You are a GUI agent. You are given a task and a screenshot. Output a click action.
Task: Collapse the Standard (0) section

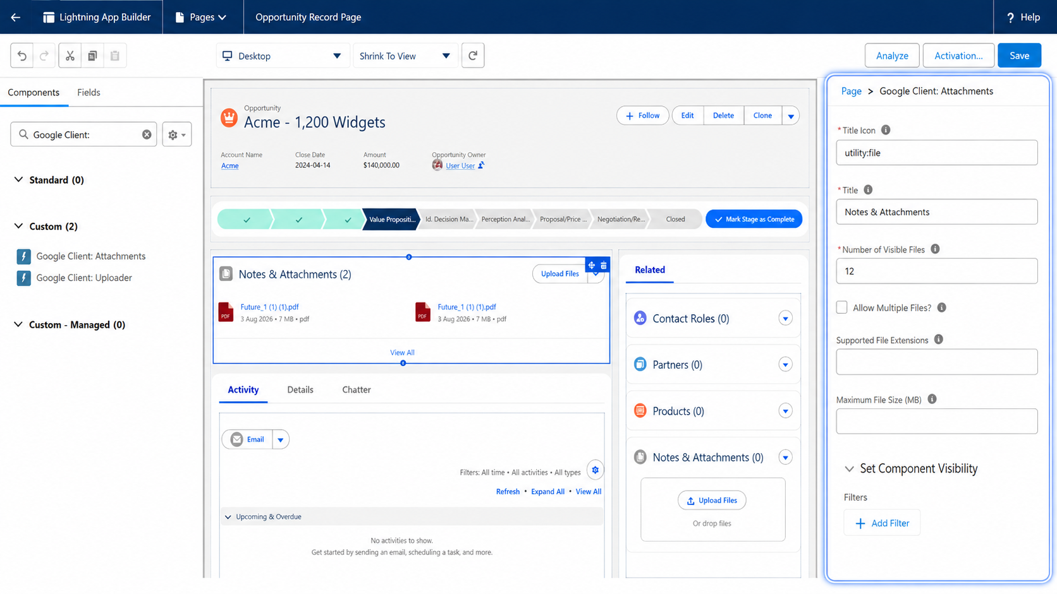coord(18,180)
